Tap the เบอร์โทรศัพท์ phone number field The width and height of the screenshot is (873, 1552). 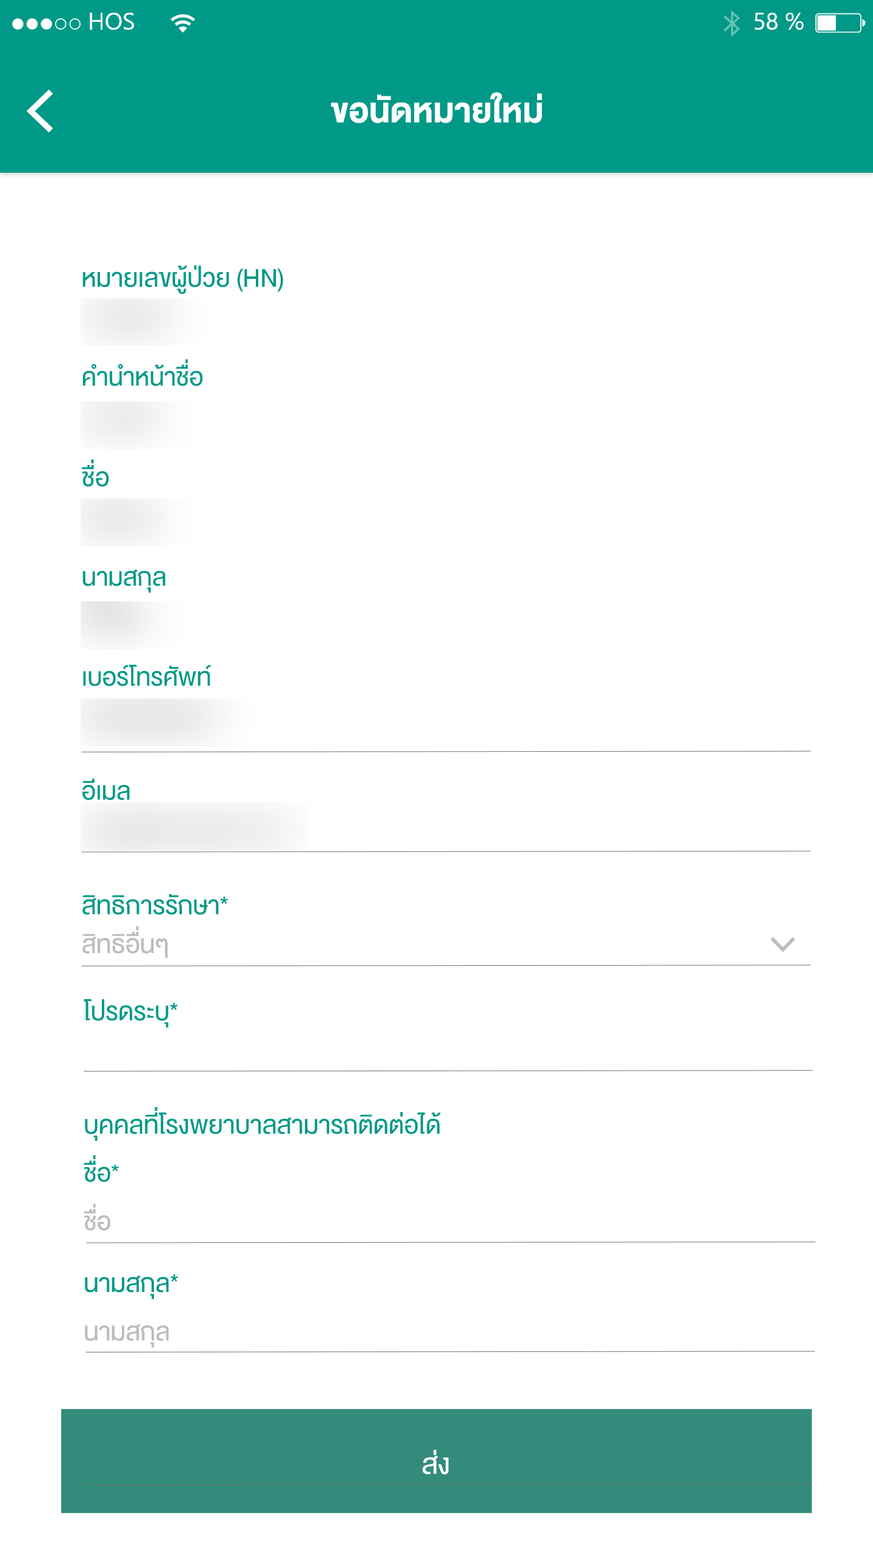click(446, 723)
